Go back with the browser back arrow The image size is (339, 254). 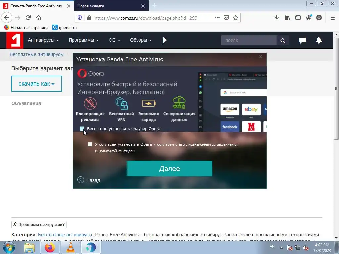(7, 18)
